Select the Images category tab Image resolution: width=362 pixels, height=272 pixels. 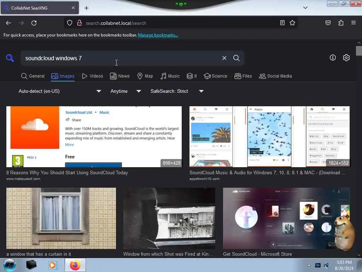coord(63,76)
